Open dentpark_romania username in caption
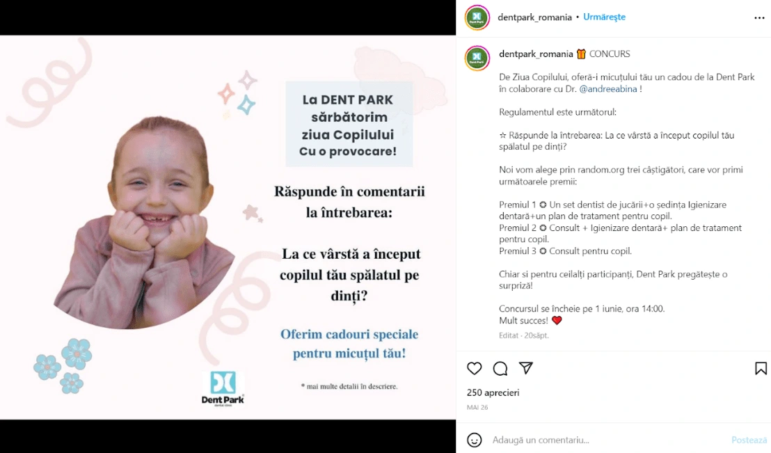771x453 pixels. pyautogui.click(x=536, y=54)
